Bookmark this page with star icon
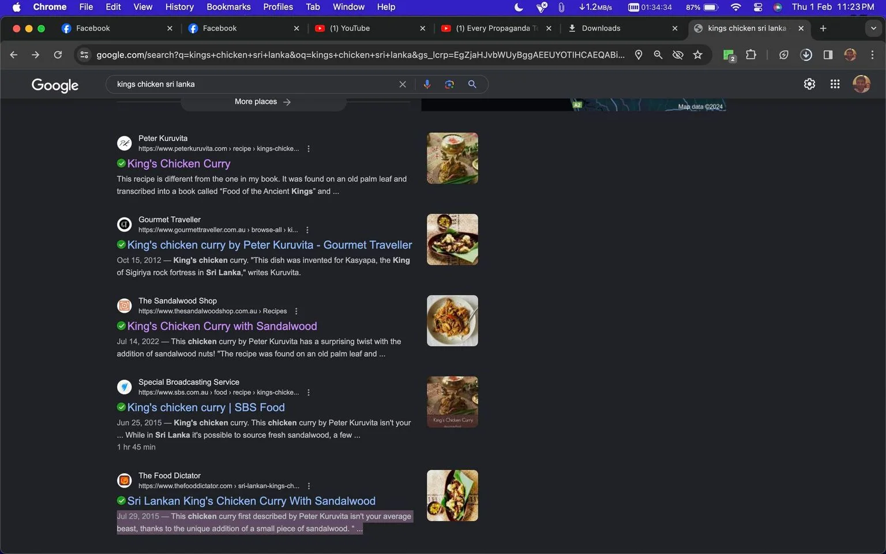886x554 pixels. (698, 55)
